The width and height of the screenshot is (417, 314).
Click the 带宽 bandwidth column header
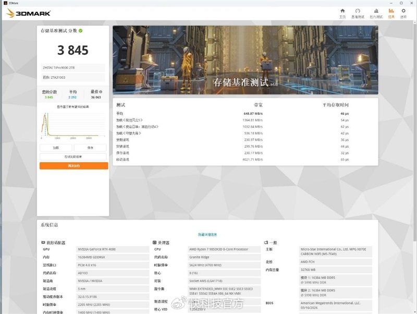click(x=258, y=105)
